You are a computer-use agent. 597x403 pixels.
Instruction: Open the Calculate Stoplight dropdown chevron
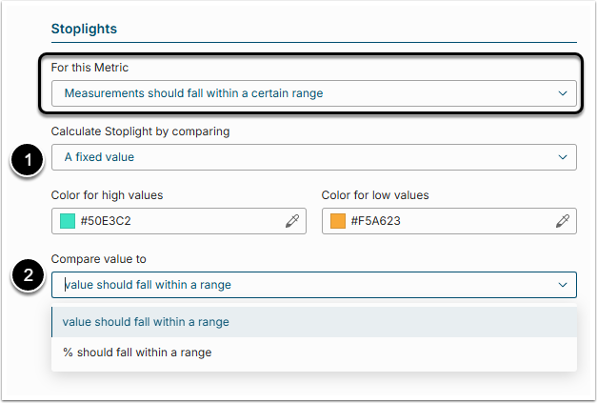coord(562,157)
